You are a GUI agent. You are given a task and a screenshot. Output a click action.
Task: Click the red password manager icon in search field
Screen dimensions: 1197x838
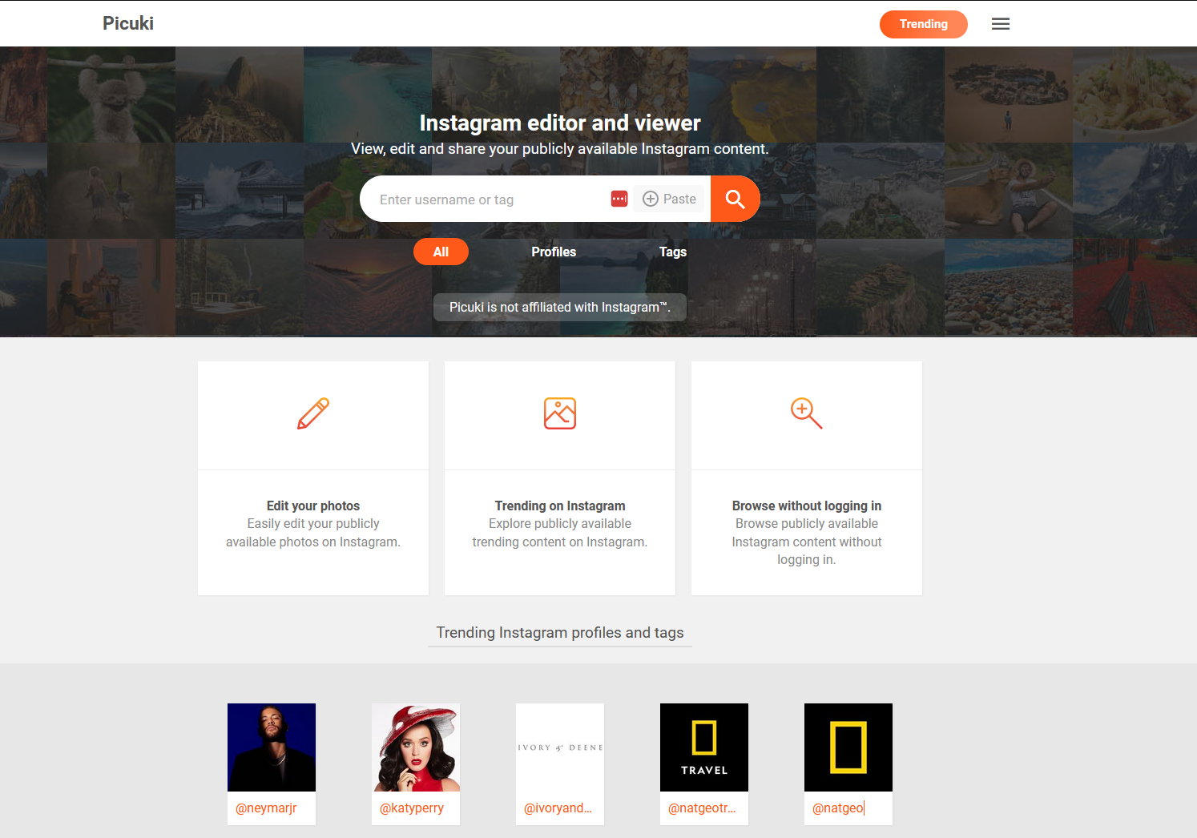point(619,199)
